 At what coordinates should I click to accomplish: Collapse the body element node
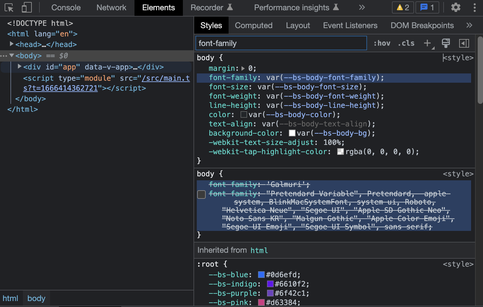coord(12,55)
